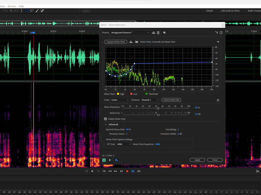This screenshot has height=195, width=261.
Task: Click blue playhead marker on timeline
Action: [x=34, y=33]
